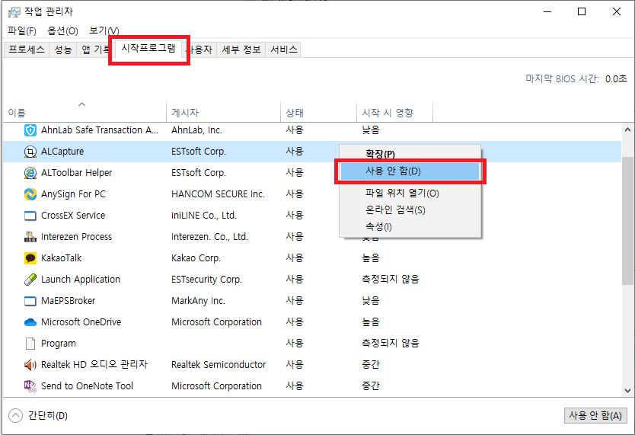The height and width of the screenshot is (435, 635).
Task: Click the scrollbar up arrow
Action: [627, 130]
